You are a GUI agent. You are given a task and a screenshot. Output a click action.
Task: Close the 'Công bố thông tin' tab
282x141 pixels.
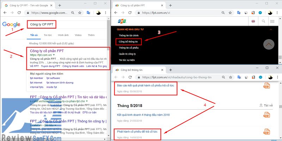(162, 70)
